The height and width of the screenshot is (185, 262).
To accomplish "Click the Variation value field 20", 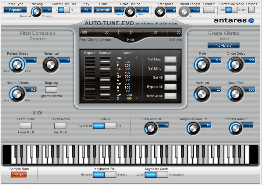I will [x=216, y=90].
